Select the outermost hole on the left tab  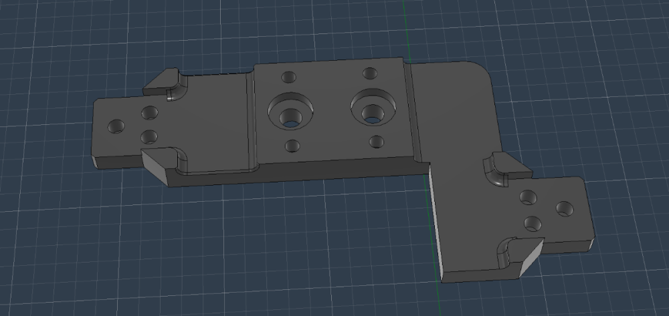pos(116,126)
